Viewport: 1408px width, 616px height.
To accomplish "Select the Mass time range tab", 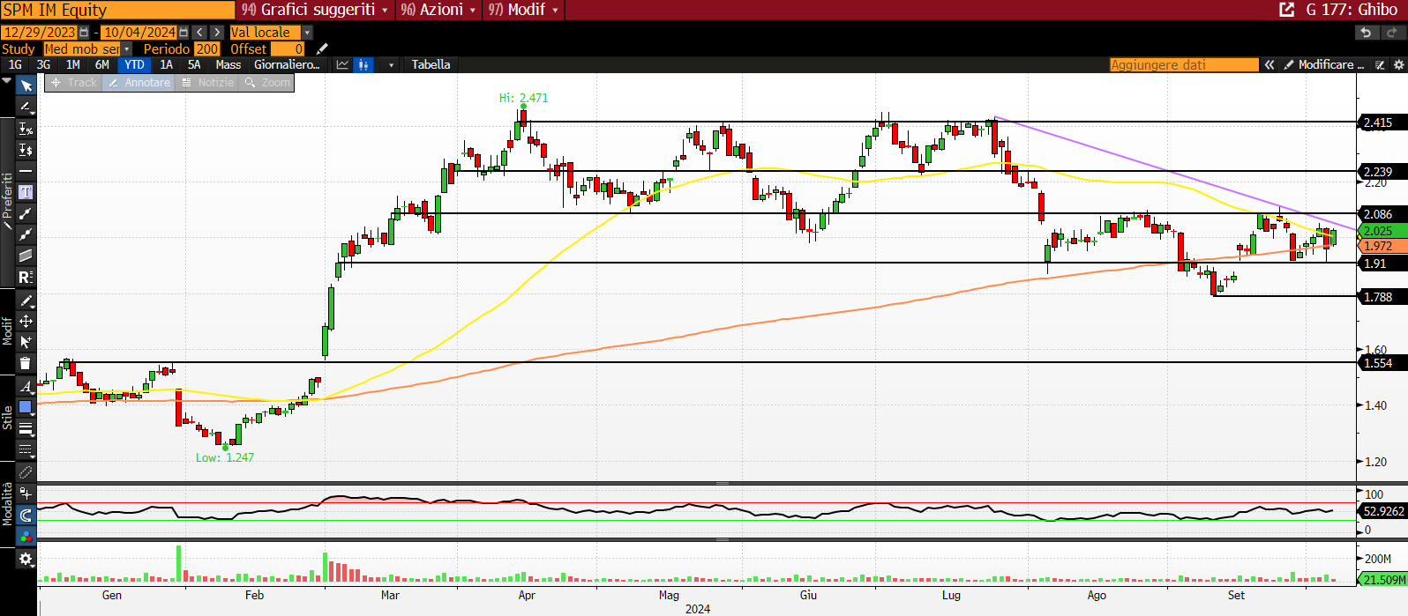I will coord(228,65).
